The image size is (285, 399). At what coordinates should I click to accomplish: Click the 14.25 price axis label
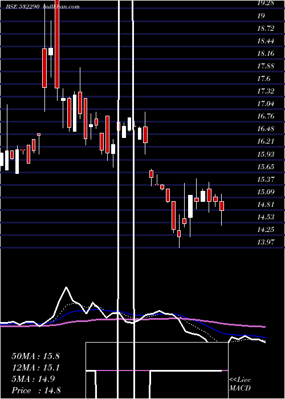[x=266, y=230]
